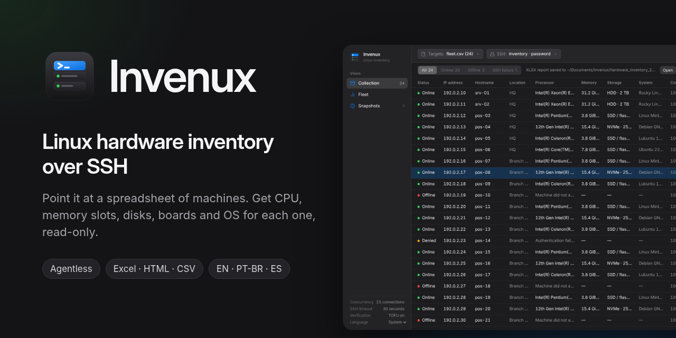Image resolution: width=676 pixels, height=338 pixels.
Task: Click the Offline status of pos-10
Action: coord(428,195)
